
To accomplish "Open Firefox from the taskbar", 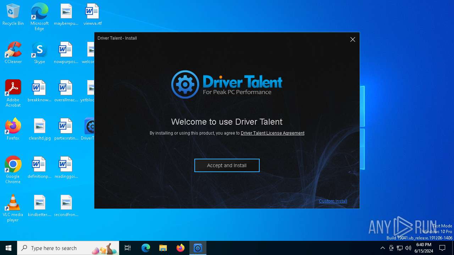I will (181, 248).
